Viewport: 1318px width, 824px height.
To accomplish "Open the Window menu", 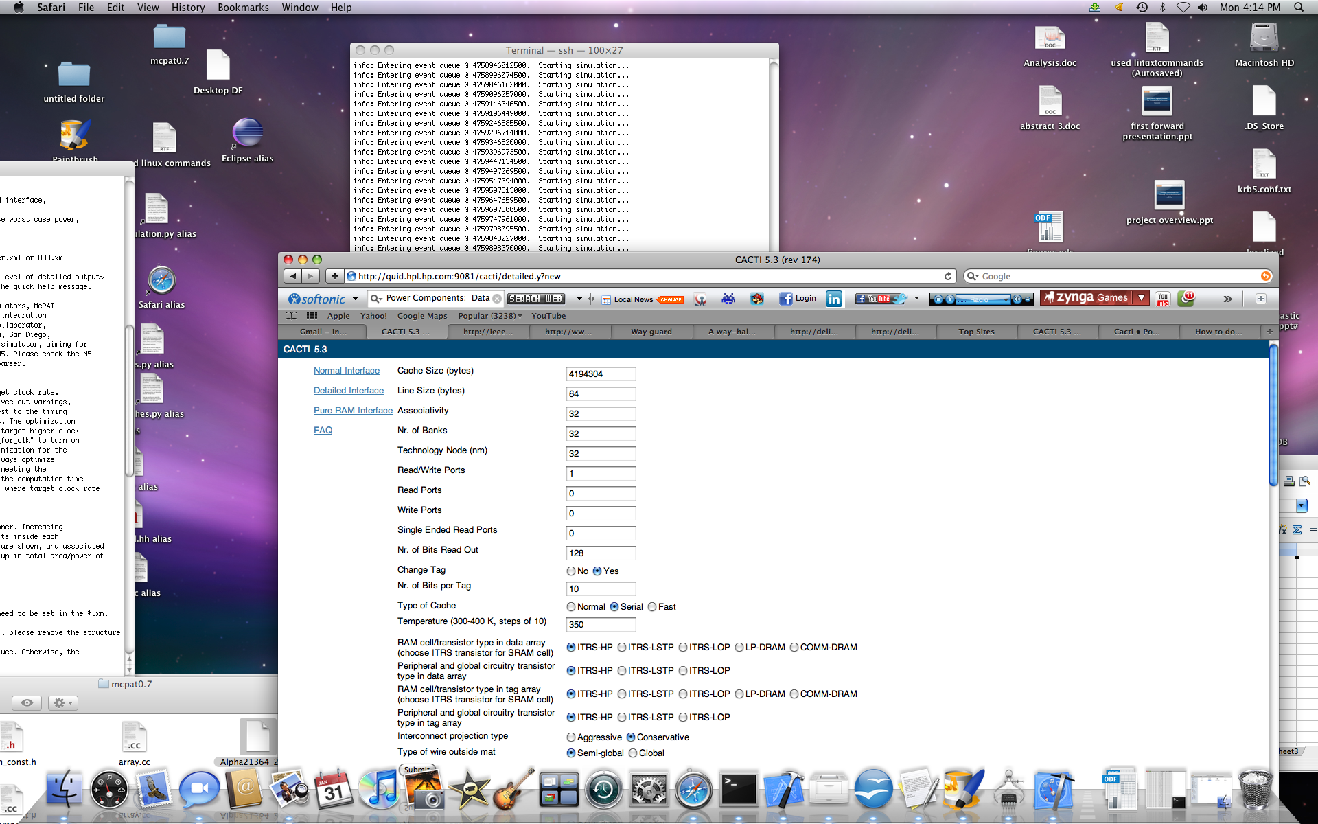I will point(300,7).
